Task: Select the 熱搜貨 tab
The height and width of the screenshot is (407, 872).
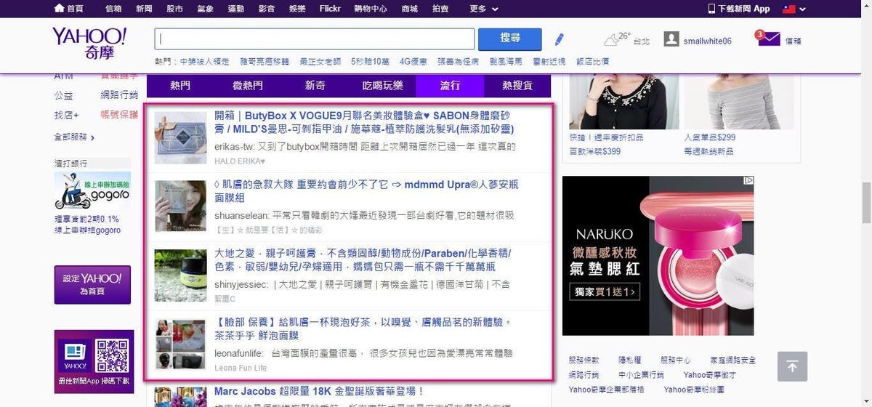Action: 517,86
